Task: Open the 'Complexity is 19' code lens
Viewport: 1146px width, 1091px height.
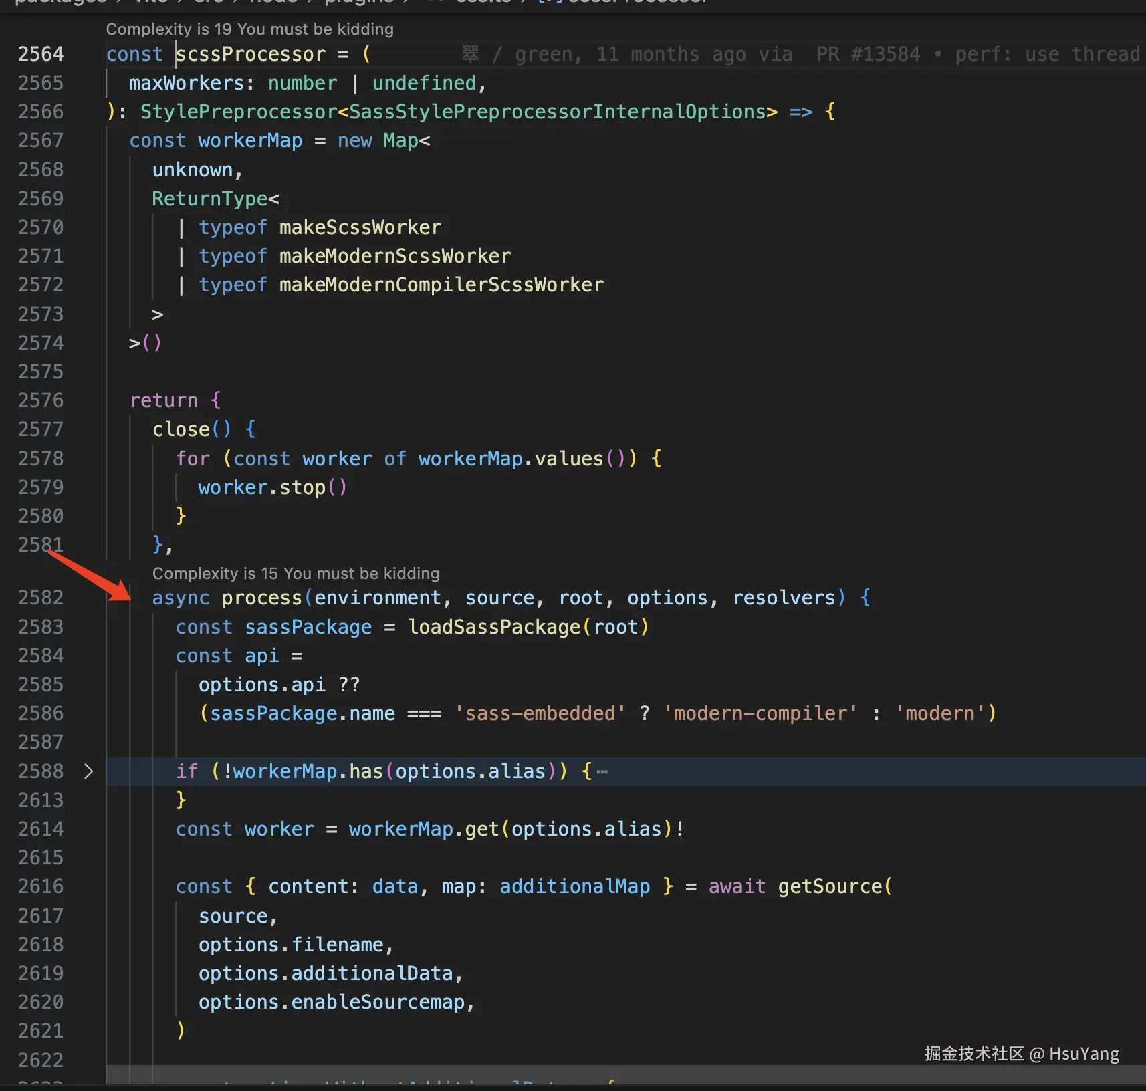Action: pyautogui.click(x=249, y=29)
